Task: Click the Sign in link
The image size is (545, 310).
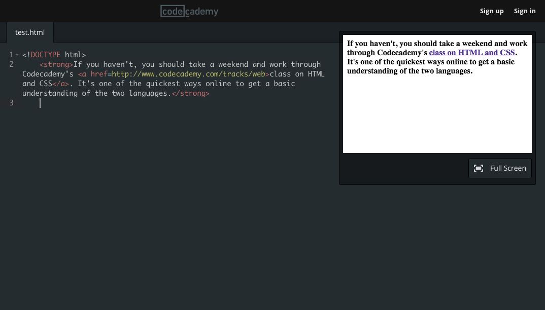Action: click(x=525, y=11)
